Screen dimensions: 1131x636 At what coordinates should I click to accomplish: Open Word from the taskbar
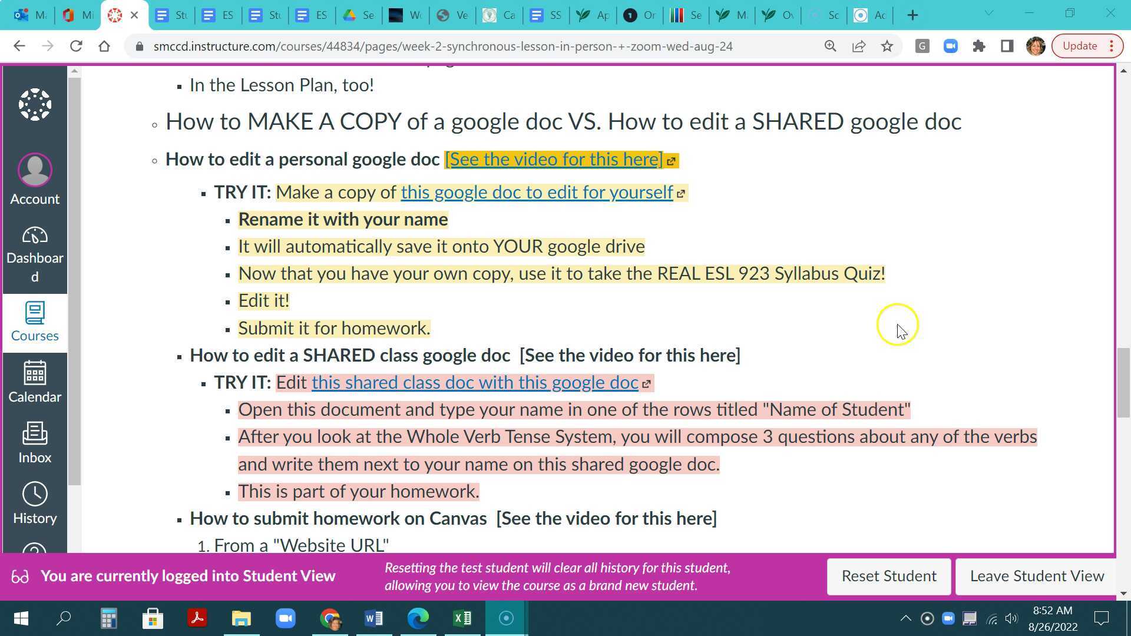(374, 618)
